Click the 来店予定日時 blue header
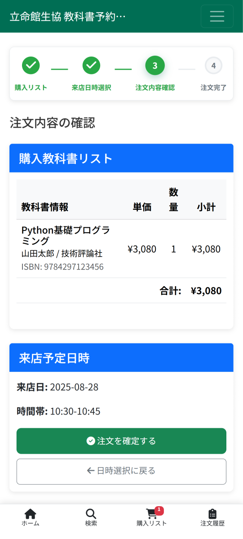The height and width of the screenshot is (539, 243). pos(121,358)
